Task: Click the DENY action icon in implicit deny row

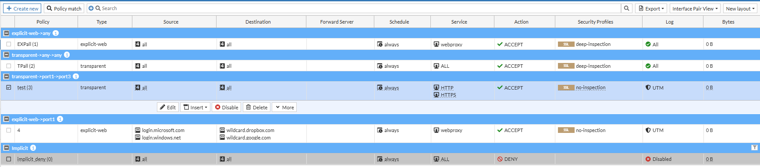Action: [500, 159]
